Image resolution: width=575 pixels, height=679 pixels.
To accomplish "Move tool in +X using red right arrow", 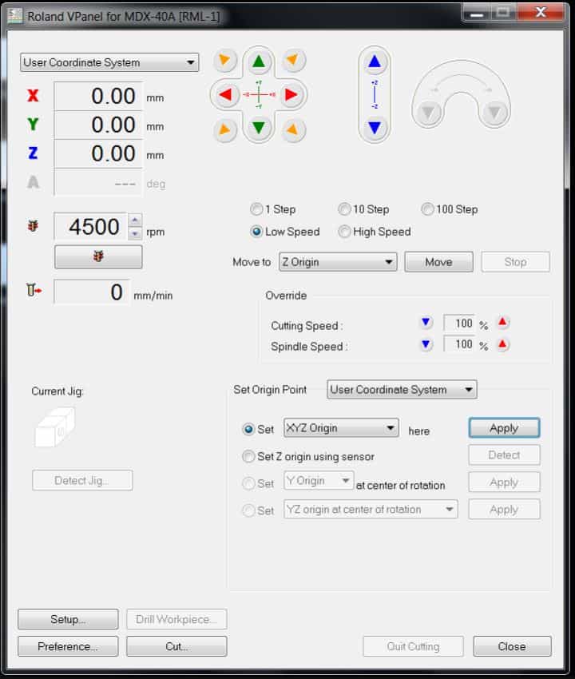I will click(x=291, y=94).
